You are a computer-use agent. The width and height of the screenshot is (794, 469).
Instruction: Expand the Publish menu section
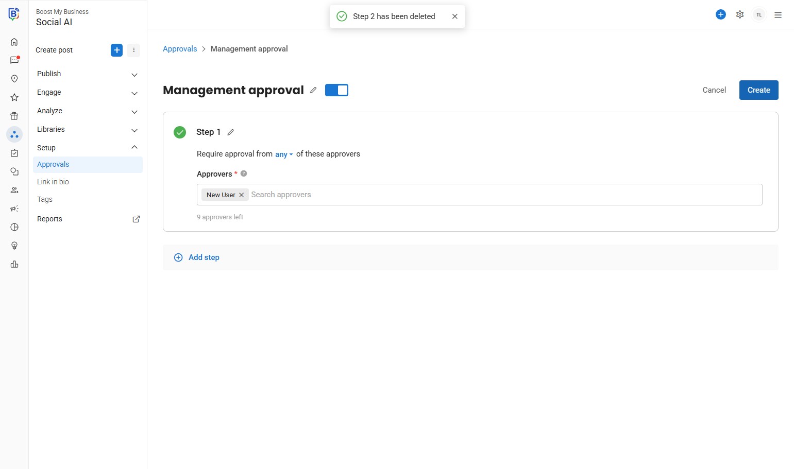[x=87, y=74]
